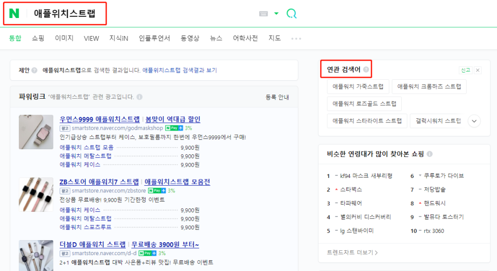This screenshot has height=271, width=497.
Task: Click the 무료배송 3900원 부터~ link
Action: point(165,245)
